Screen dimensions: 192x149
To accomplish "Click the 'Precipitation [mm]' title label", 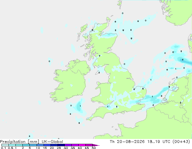I will (x=20, y=142).
